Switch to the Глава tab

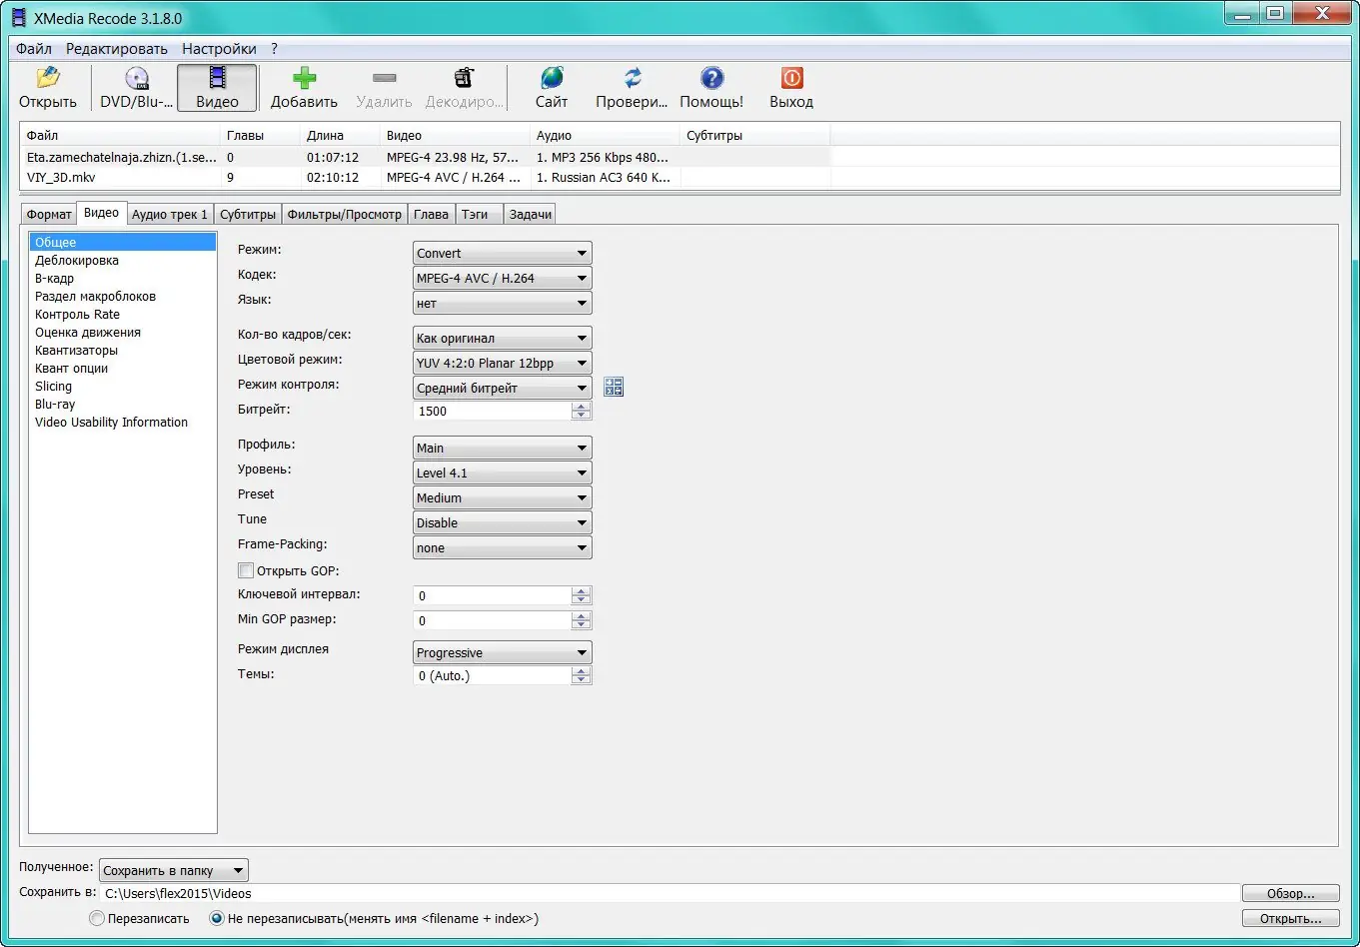432,214
